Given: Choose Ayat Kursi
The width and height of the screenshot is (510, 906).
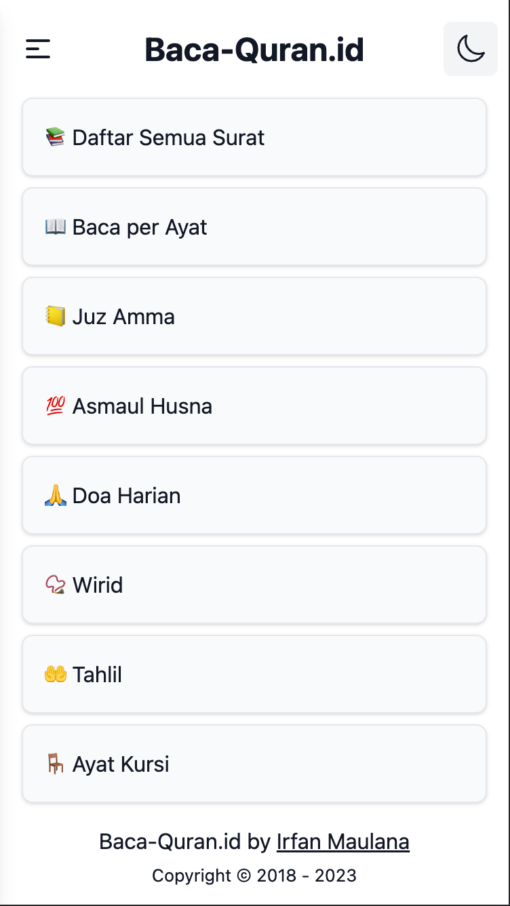Looking at the screenshot, I should point(254,764).
